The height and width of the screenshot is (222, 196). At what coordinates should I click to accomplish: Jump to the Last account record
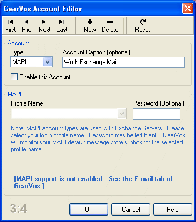click(62, 26)
